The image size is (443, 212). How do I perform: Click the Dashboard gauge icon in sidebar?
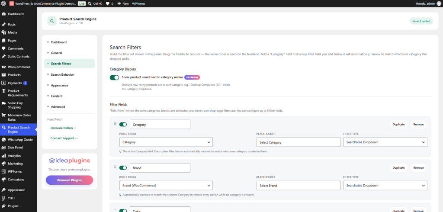click(3, 14)
